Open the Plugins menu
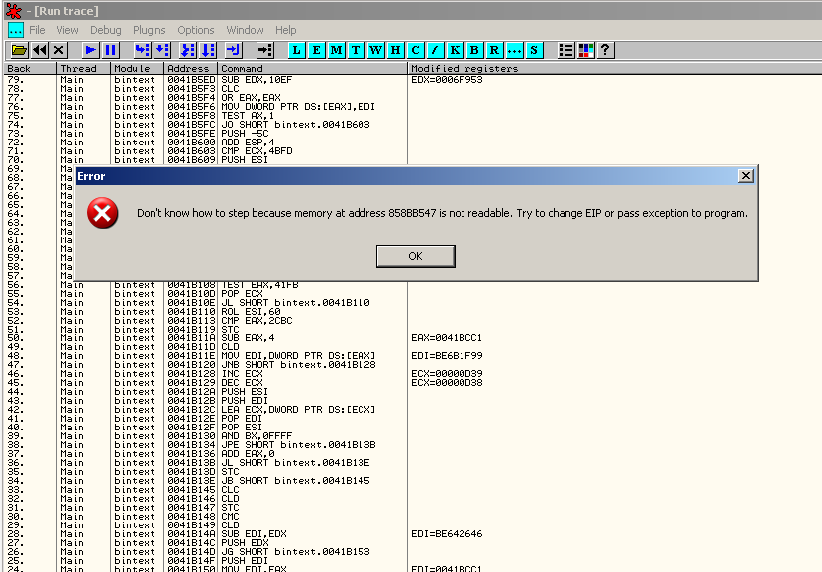The image size is (822, 572). pyautogui.click(x=149, y=30)
